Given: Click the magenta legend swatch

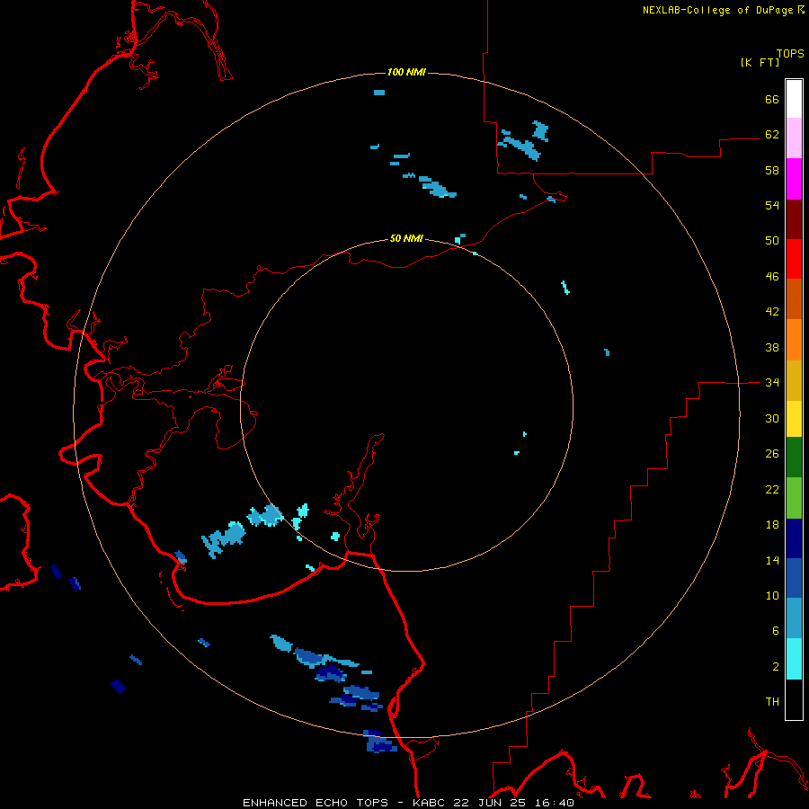Looking at the screenshot, I should click(x=794, y=179).
